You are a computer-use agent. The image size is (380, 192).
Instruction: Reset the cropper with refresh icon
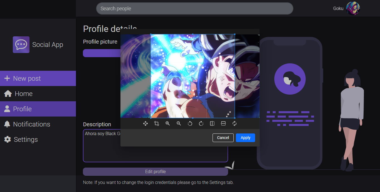[x=235, y=123]
